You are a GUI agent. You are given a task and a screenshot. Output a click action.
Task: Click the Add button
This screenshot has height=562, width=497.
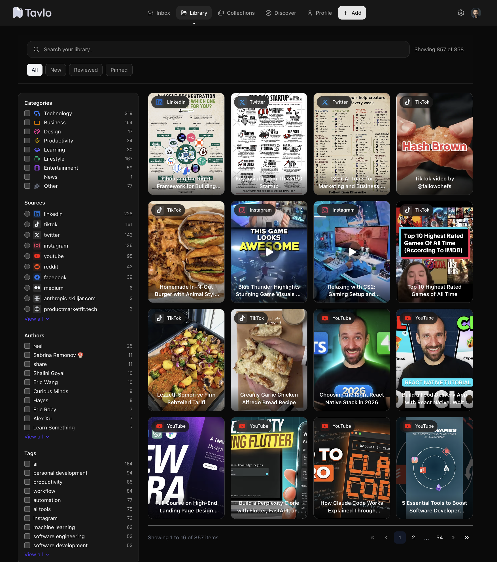click(352, 13)
